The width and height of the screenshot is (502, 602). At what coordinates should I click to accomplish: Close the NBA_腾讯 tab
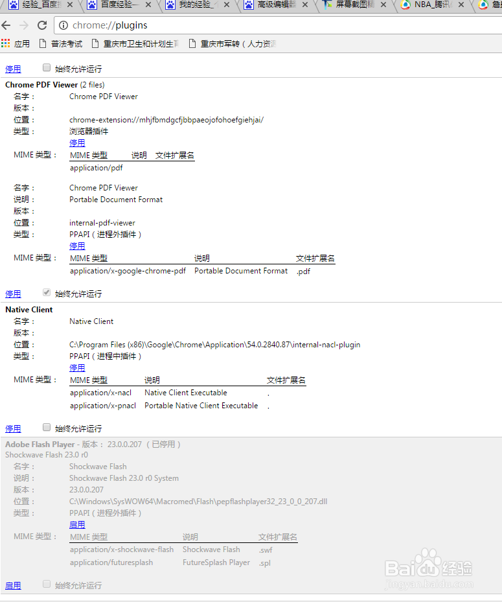point(461,5)
